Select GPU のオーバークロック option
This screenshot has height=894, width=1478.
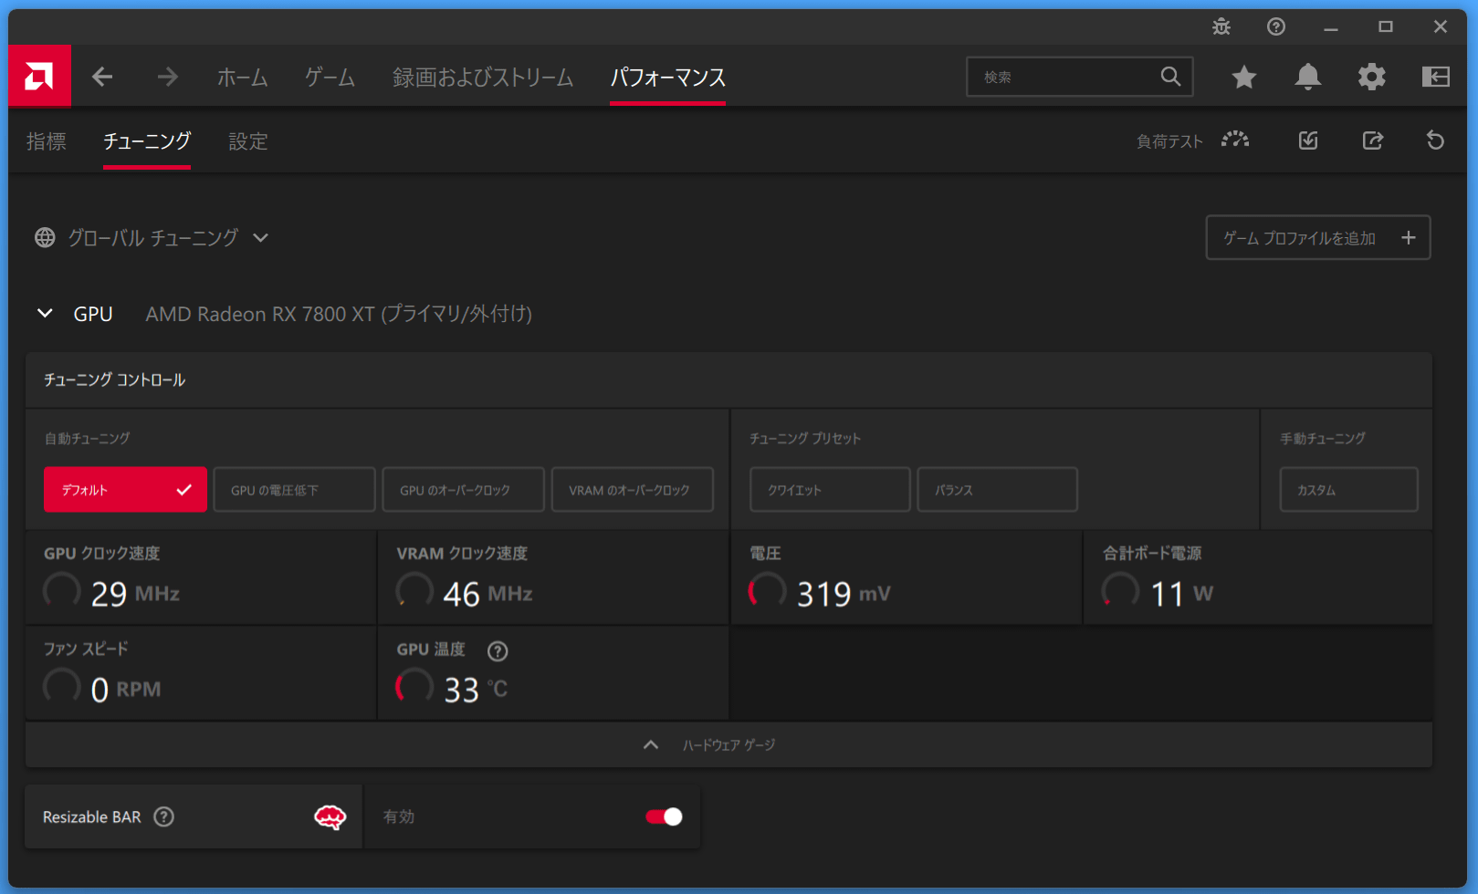pos(463,490)
